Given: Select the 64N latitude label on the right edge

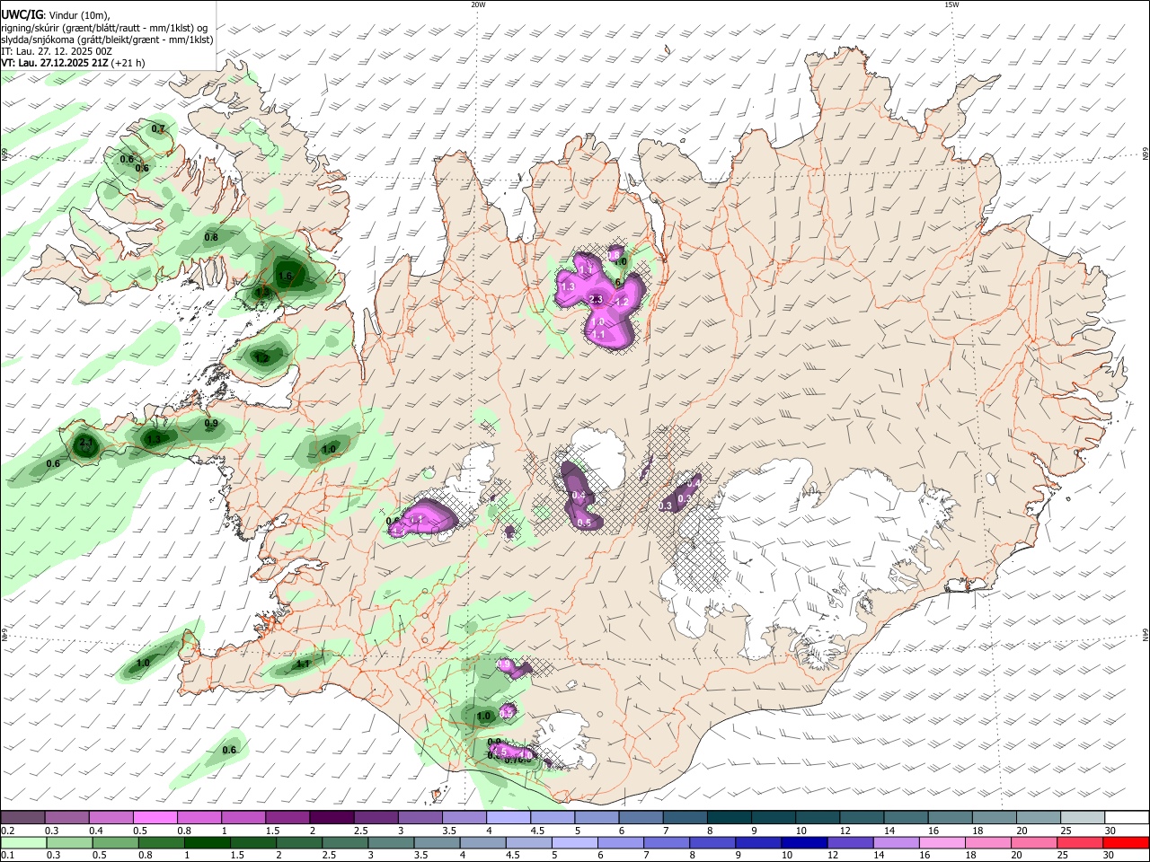Looking at the screenshot, I should click(1145, 635).
